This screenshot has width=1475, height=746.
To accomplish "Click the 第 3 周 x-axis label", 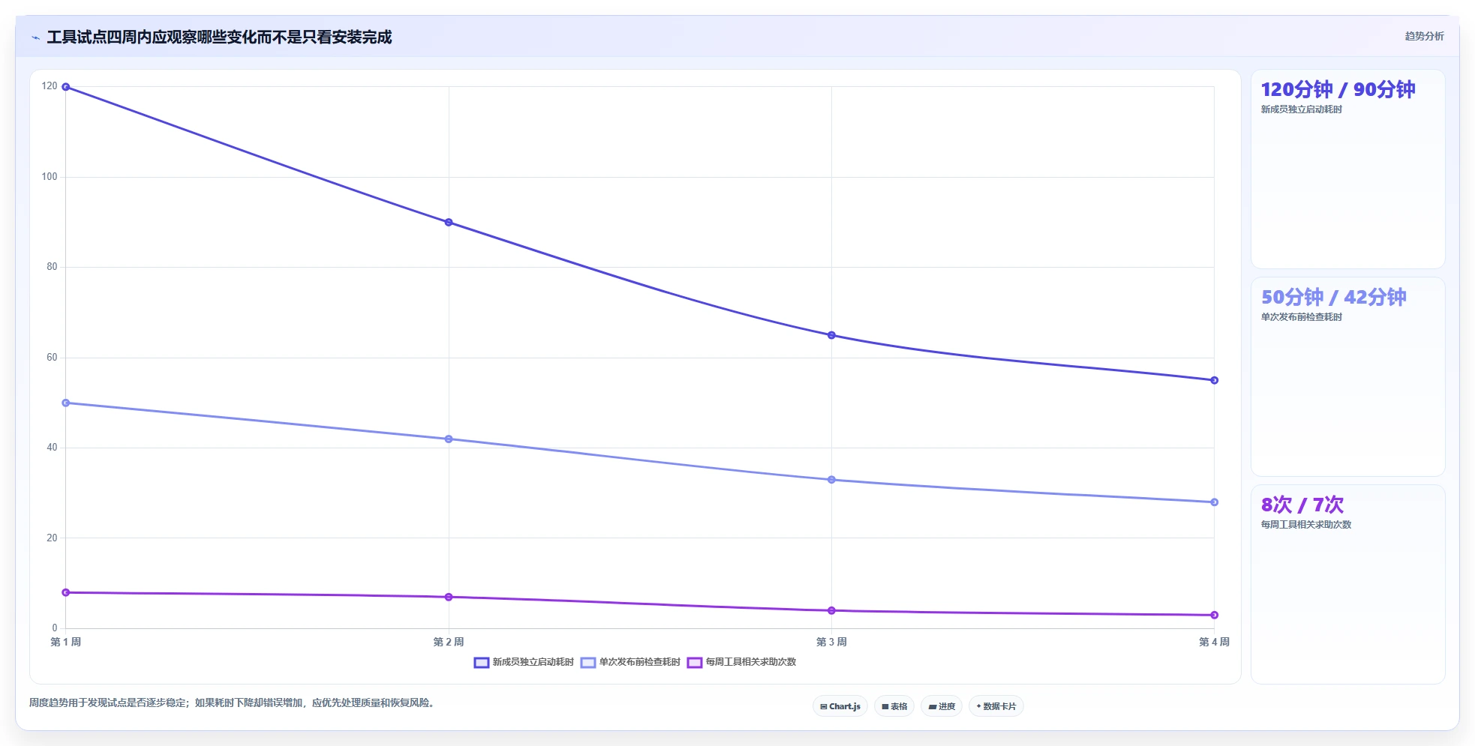I will coord(831,642).
